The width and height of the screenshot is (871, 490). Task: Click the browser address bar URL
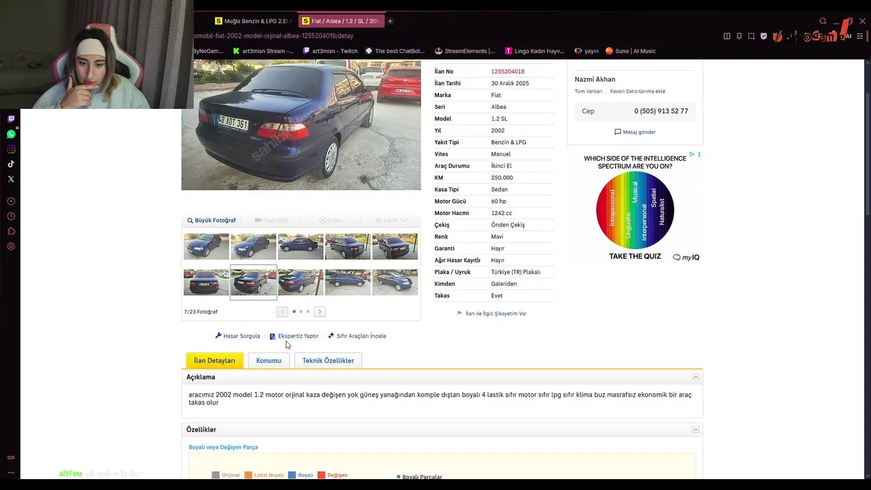coord(274,36)
